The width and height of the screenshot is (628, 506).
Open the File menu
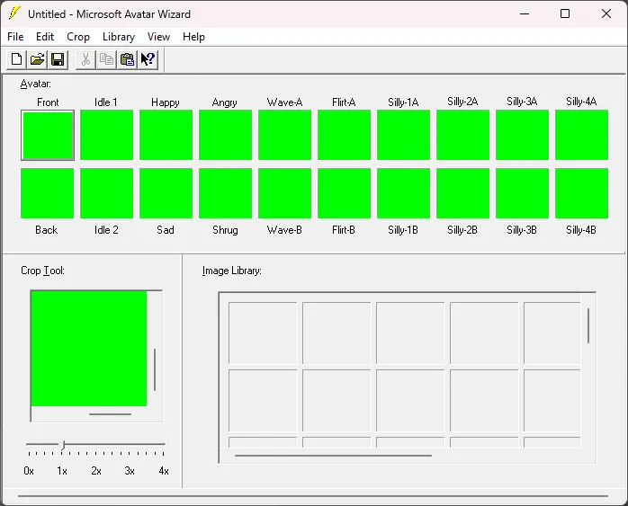point(15,37)
